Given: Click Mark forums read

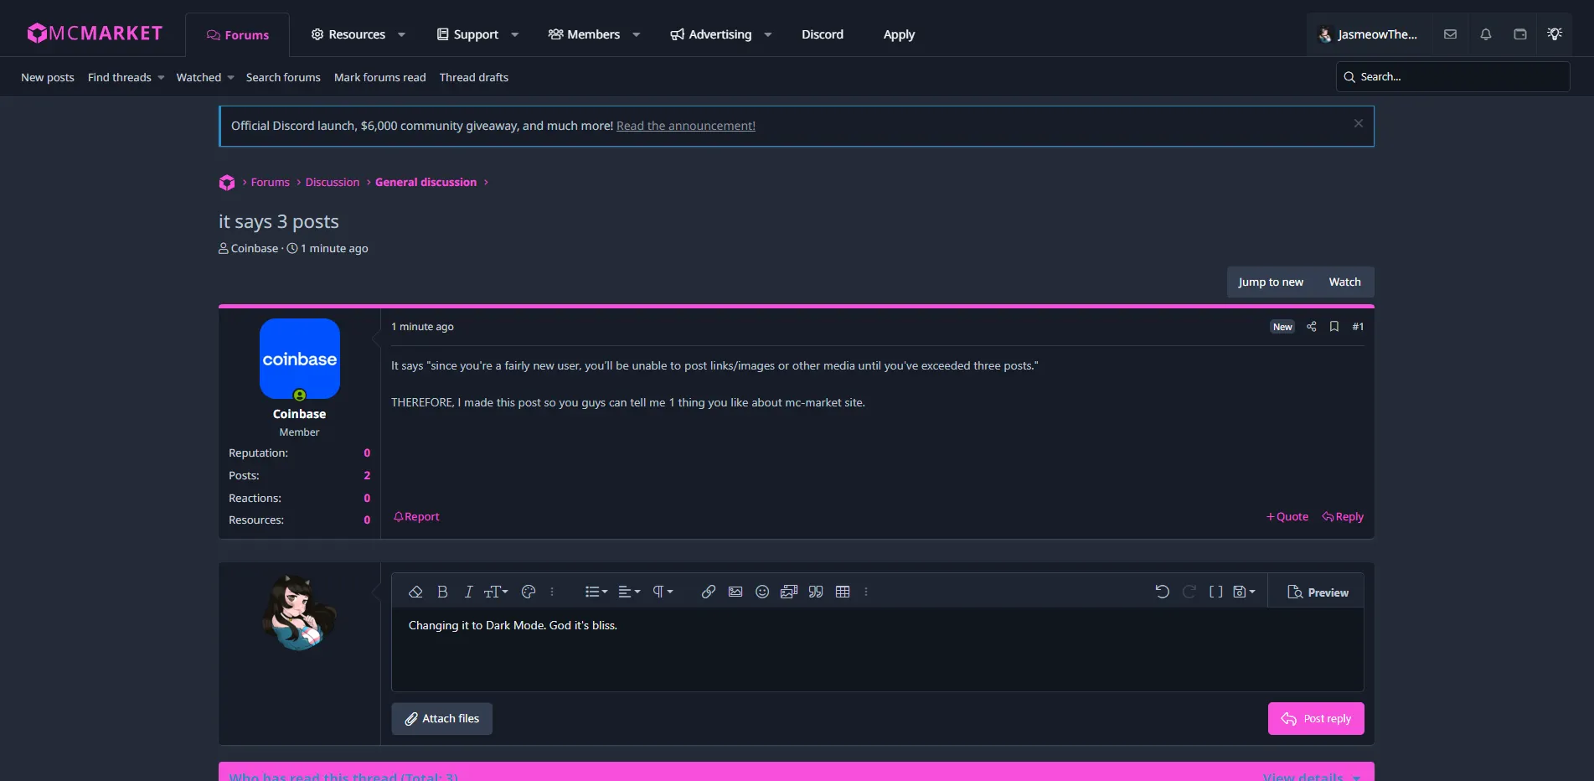Looking at the screenshot, I should click(x=380, y=77).
